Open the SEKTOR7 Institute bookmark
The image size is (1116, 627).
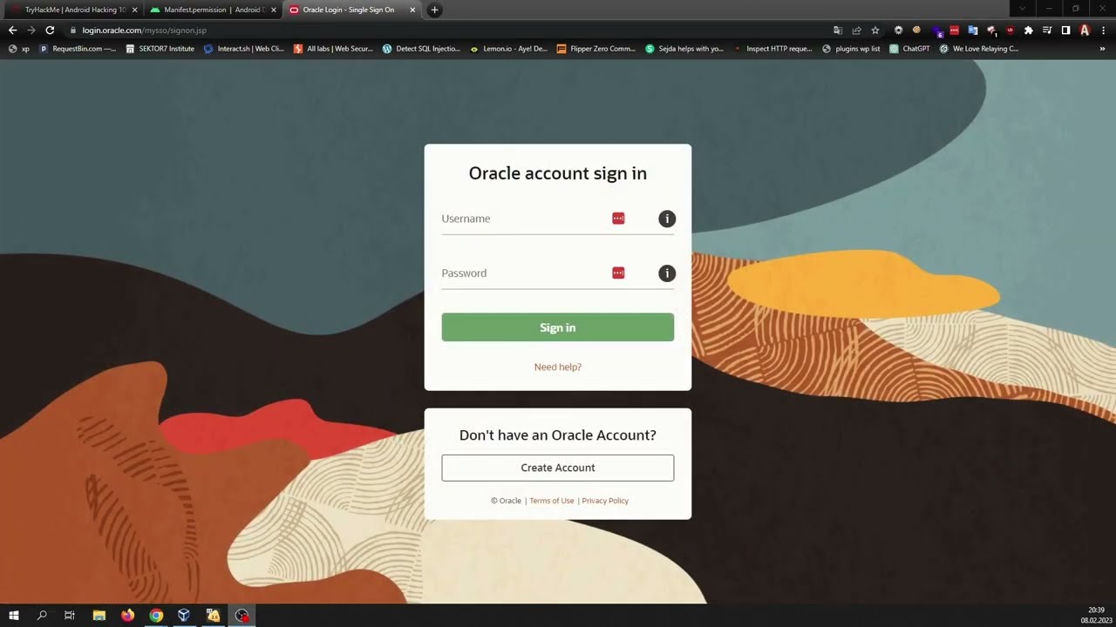[160, 49]
